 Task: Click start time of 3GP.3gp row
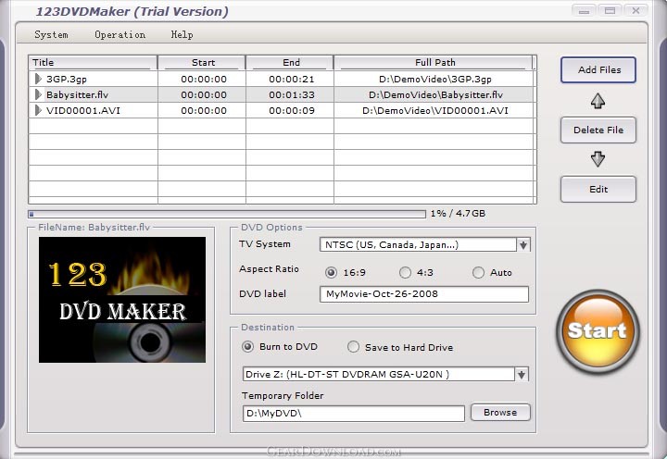[204, 79]
